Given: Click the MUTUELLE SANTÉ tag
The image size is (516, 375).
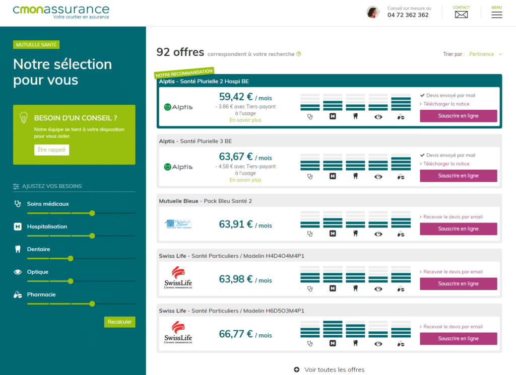Looking at the screenshot, I should click(x=36, y=45).
